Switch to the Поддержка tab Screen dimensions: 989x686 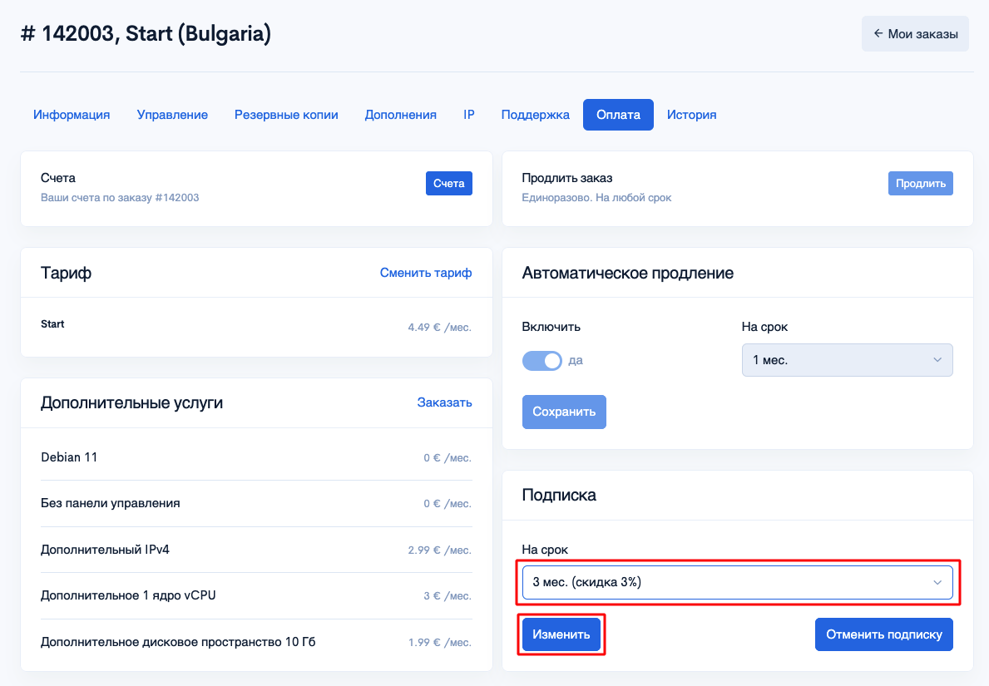pyautogui.click(x=535, y=115)
